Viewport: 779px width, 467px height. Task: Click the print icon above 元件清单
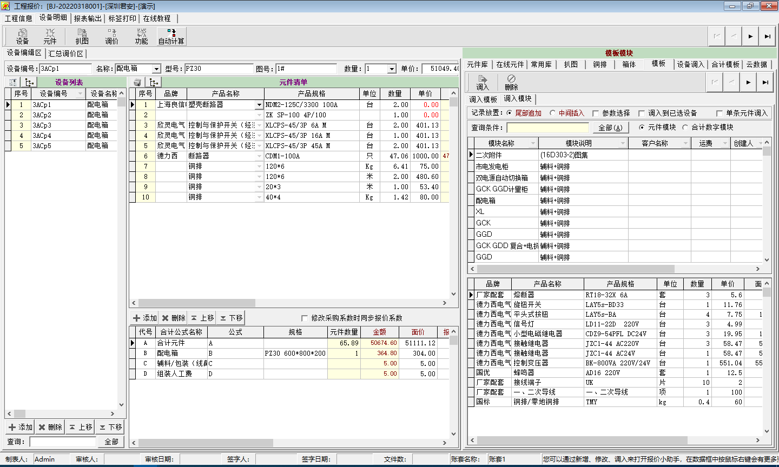coord(137,82)
